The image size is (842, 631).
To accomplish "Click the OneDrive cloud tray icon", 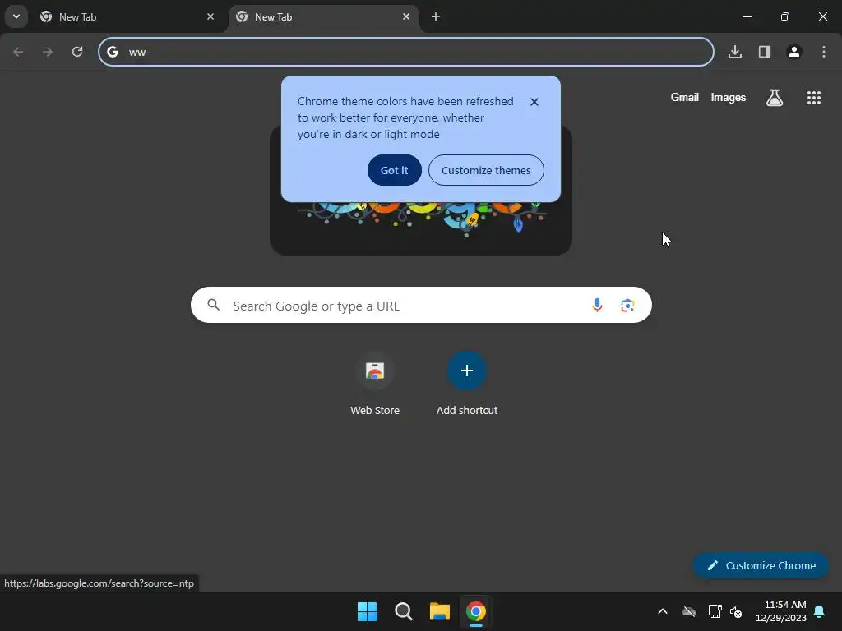I will (689, 611).
